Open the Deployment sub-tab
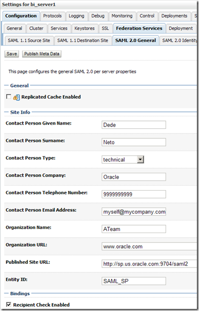The image size is (199, 311). pos(181,28)
